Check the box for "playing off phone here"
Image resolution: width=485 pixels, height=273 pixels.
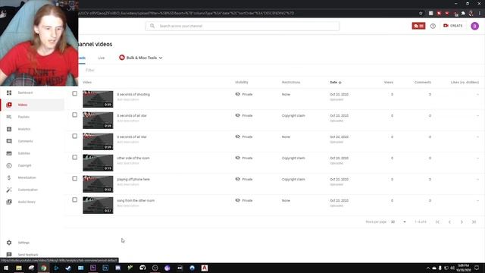(74, 179)
